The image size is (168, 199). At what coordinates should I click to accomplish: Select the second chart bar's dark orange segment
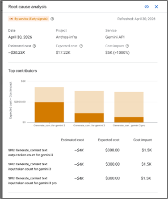pos(89,118)
